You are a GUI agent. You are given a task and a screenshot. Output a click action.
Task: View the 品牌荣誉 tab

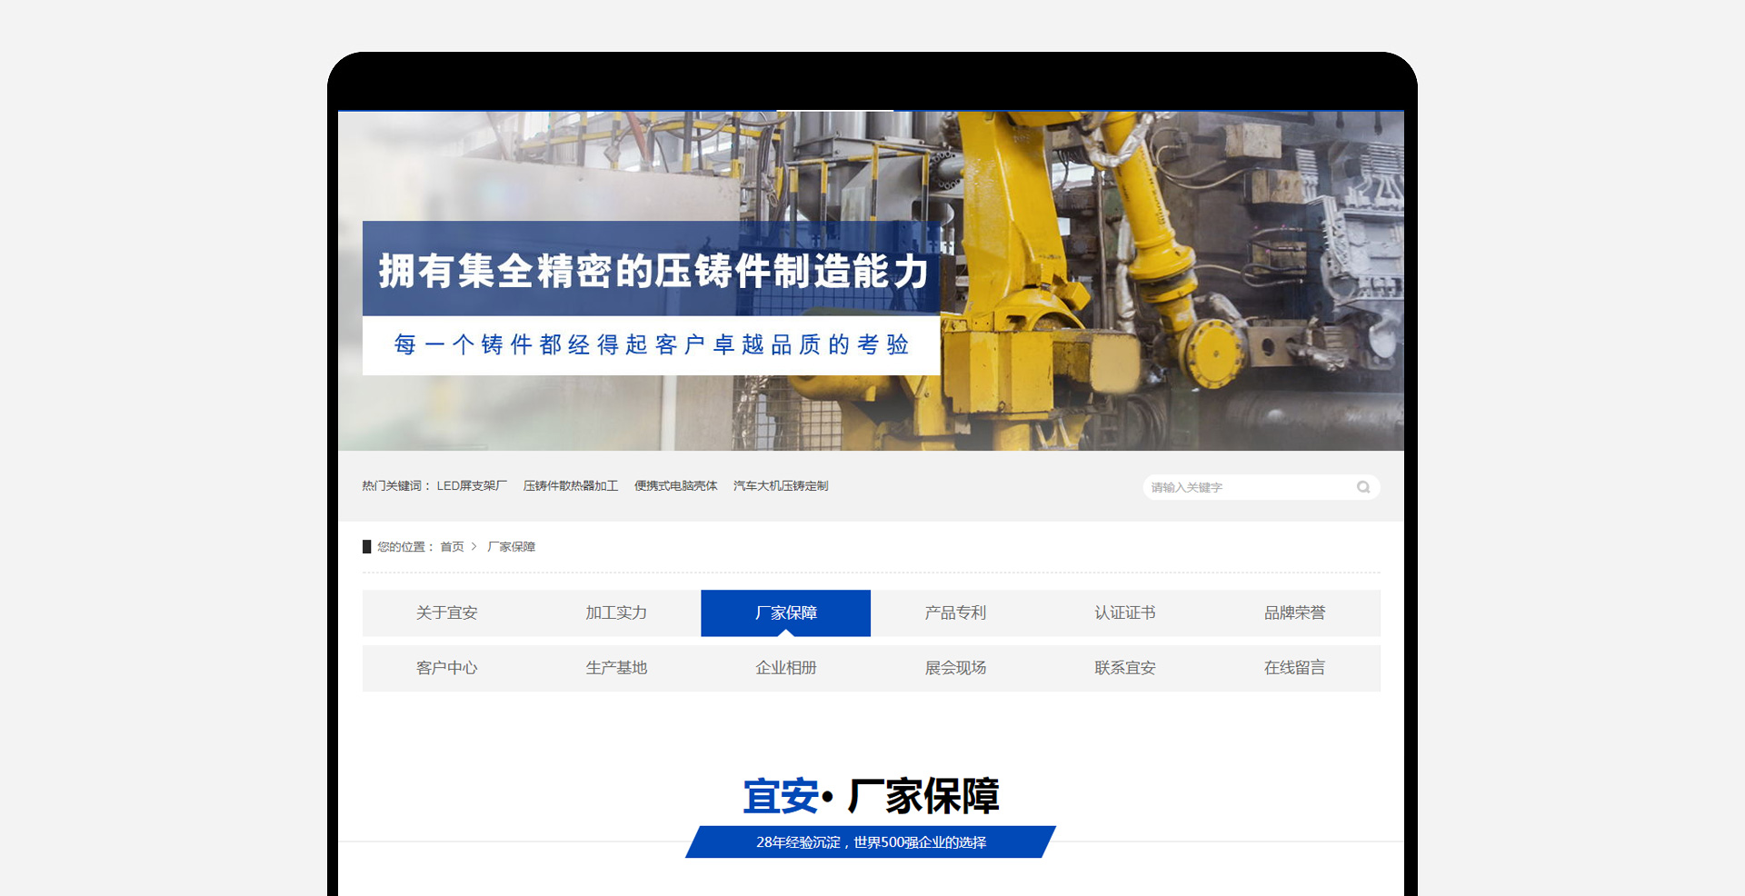coord(1294,613)
